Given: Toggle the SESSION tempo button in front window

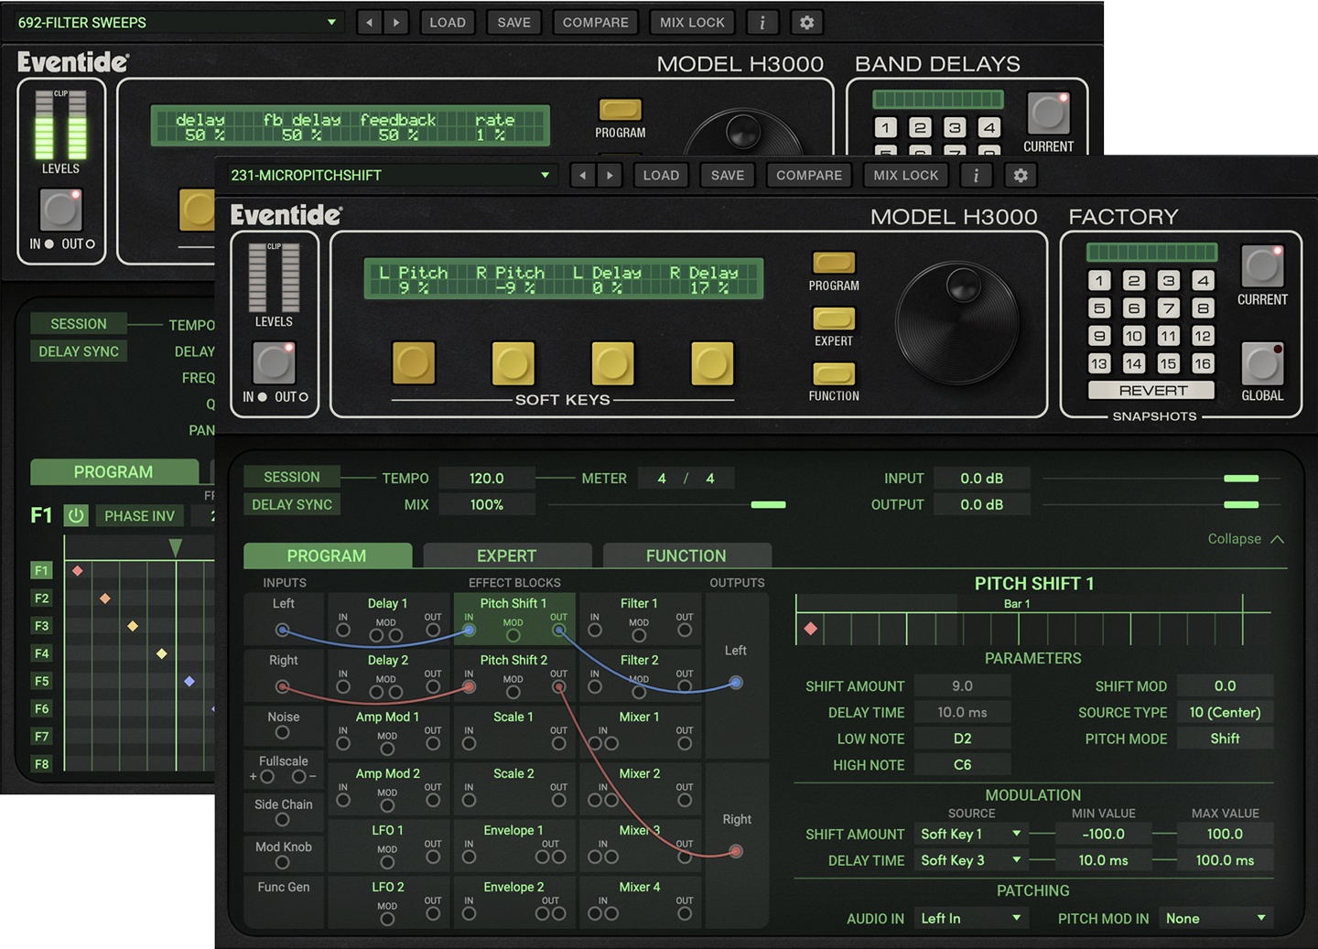Looking at the screenshot, I should (292, 477).
